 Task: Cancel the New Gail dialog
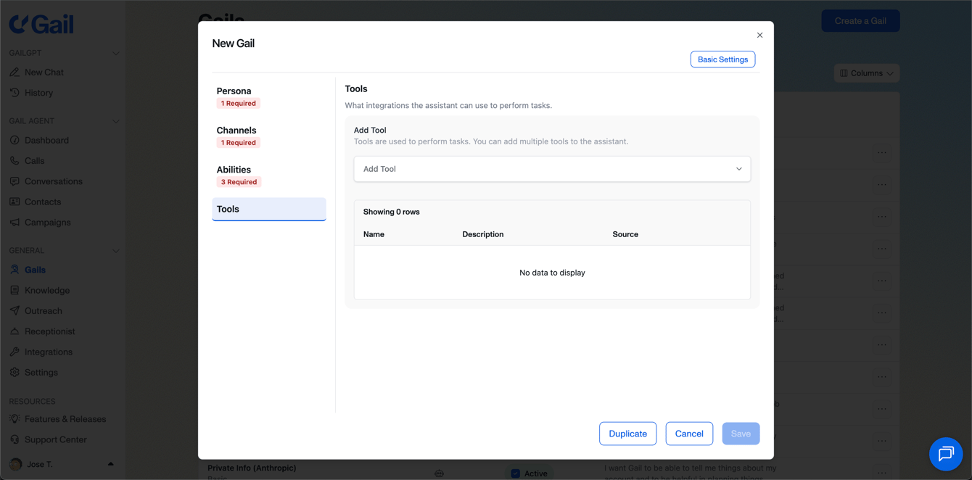(x=689, y=434)
